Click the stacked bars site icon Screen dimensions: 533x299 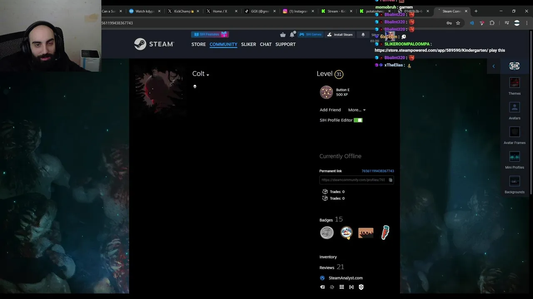(341, 287)
